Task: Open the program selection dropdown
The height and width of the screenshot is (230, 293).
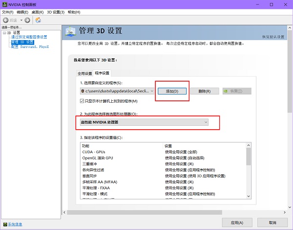Action: click(x=152, y=91)
